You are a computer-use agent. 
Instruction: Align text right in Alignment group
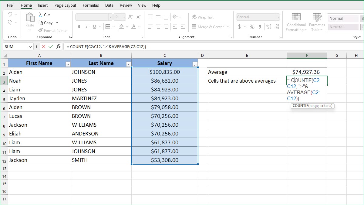166,27
